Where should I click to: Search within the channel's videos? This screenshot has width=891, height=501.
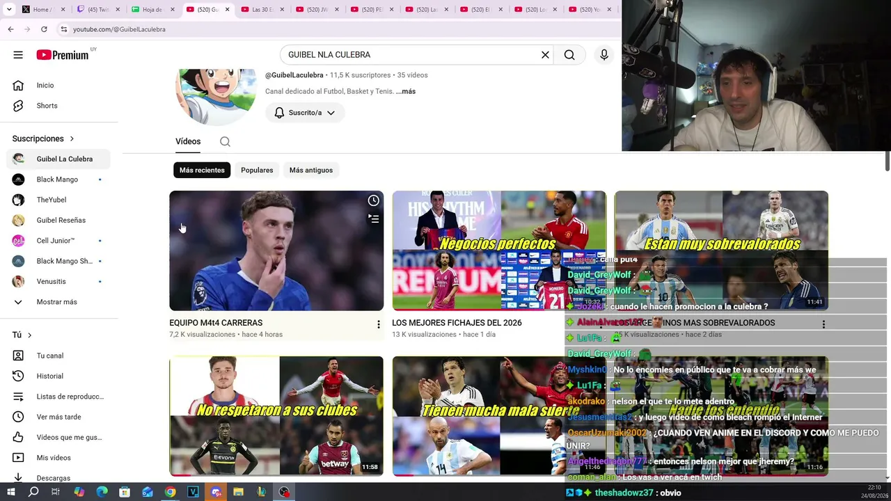click(x=225, y=141)
